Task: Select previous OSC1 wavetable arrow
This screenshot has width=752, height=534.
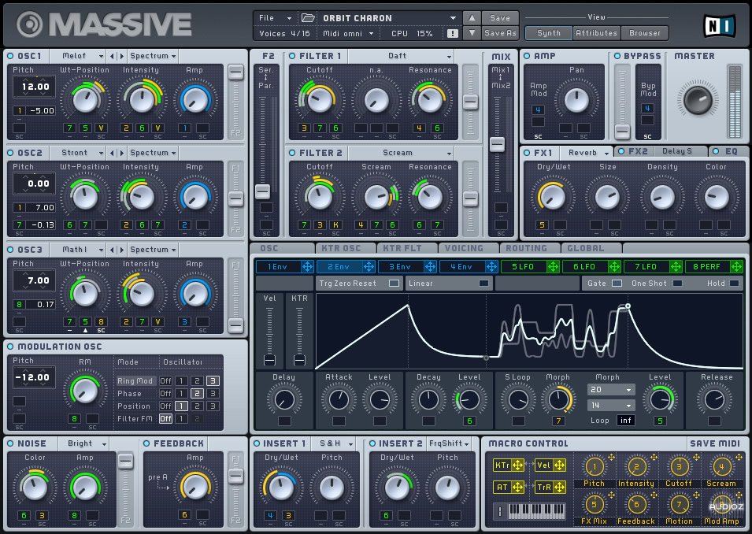Action: (113, 56)
